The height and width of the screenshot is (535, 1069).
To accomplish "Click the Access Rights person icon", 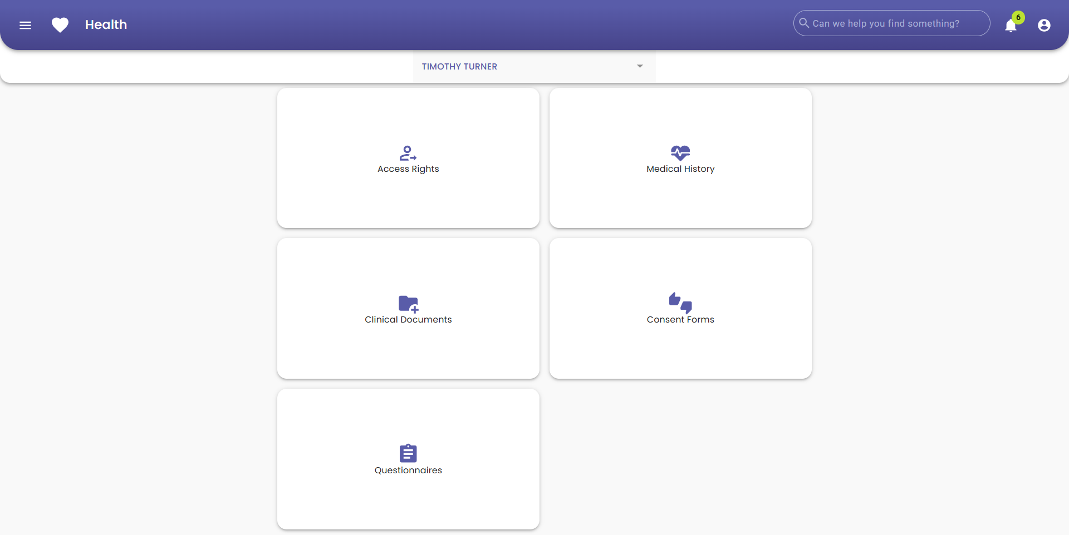I will pyautogui.click(x=408, y=153).
